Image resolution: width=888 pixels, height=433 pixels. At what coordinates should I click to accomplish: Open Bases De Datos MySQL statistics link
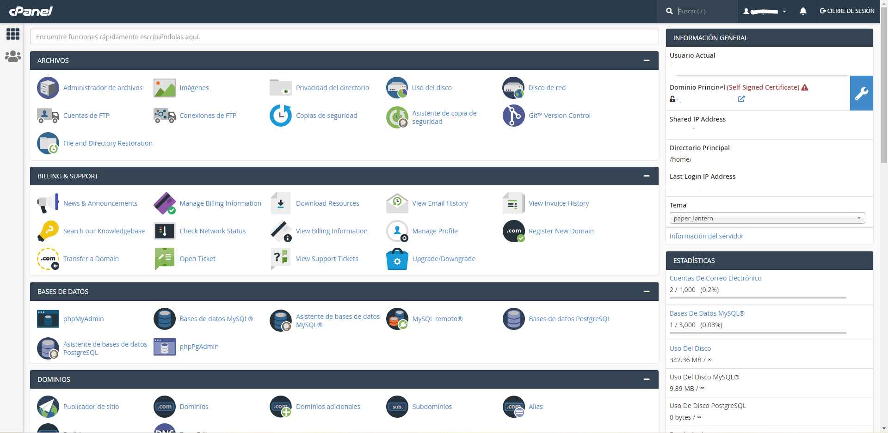[707, 313]
